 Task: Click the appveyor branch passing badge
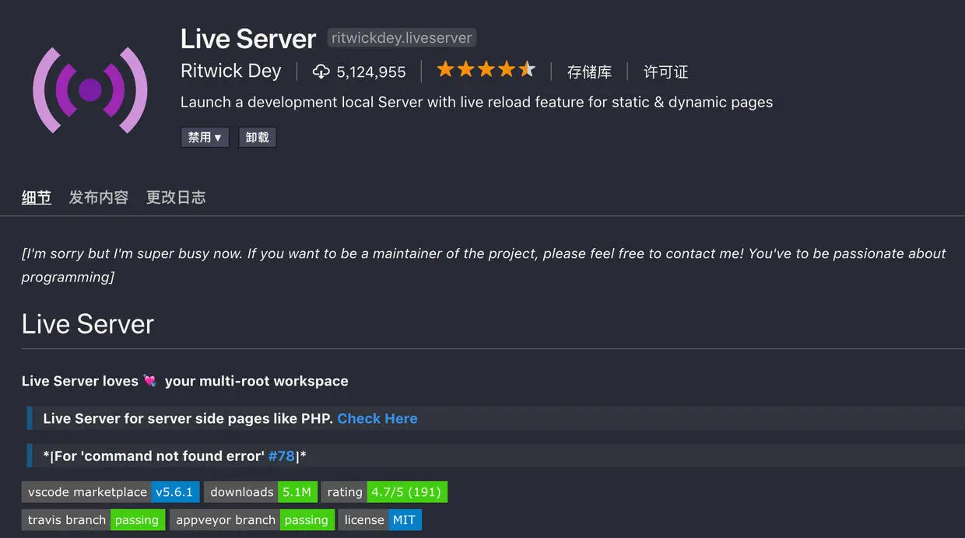point(252,520)
